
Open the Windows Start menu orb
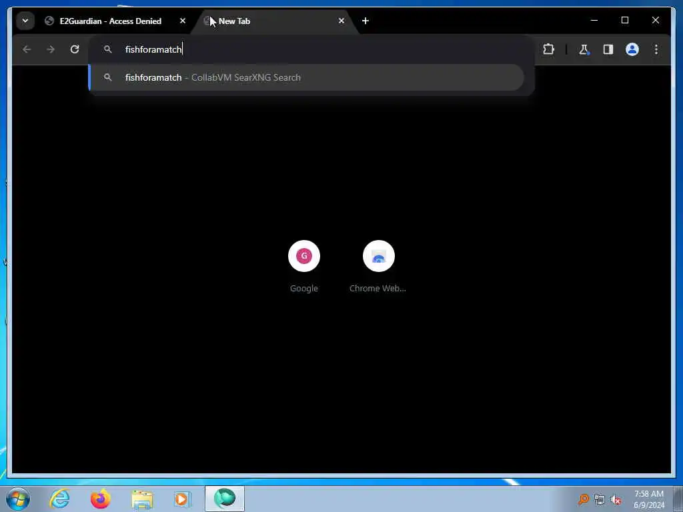point(18,499)
